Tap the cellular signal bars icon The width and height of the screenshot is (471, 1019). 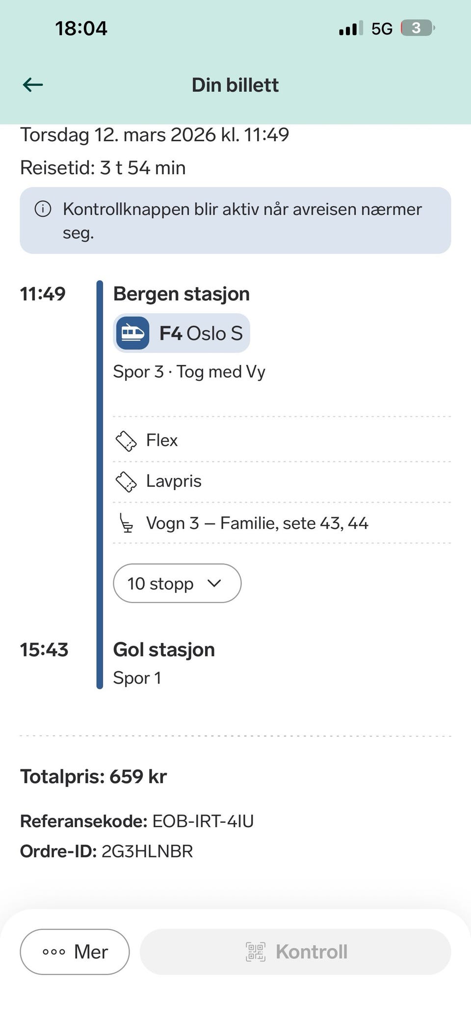pos(351,28)
